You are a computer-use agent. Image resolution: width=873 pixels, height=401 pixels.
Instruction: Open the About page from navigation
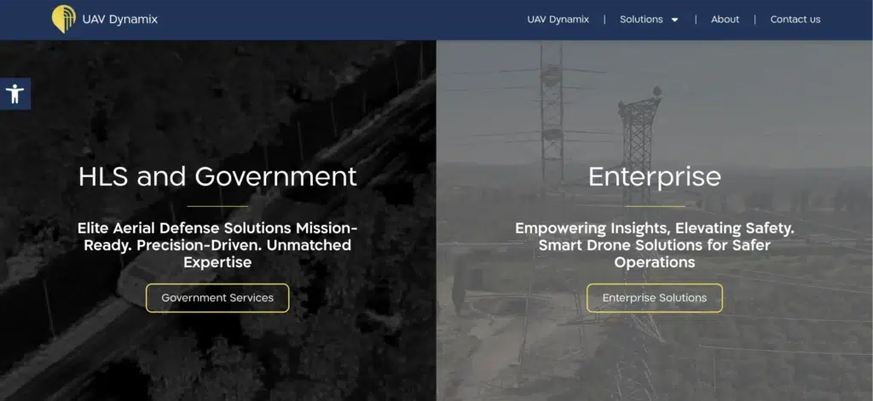tap(725, 20)
